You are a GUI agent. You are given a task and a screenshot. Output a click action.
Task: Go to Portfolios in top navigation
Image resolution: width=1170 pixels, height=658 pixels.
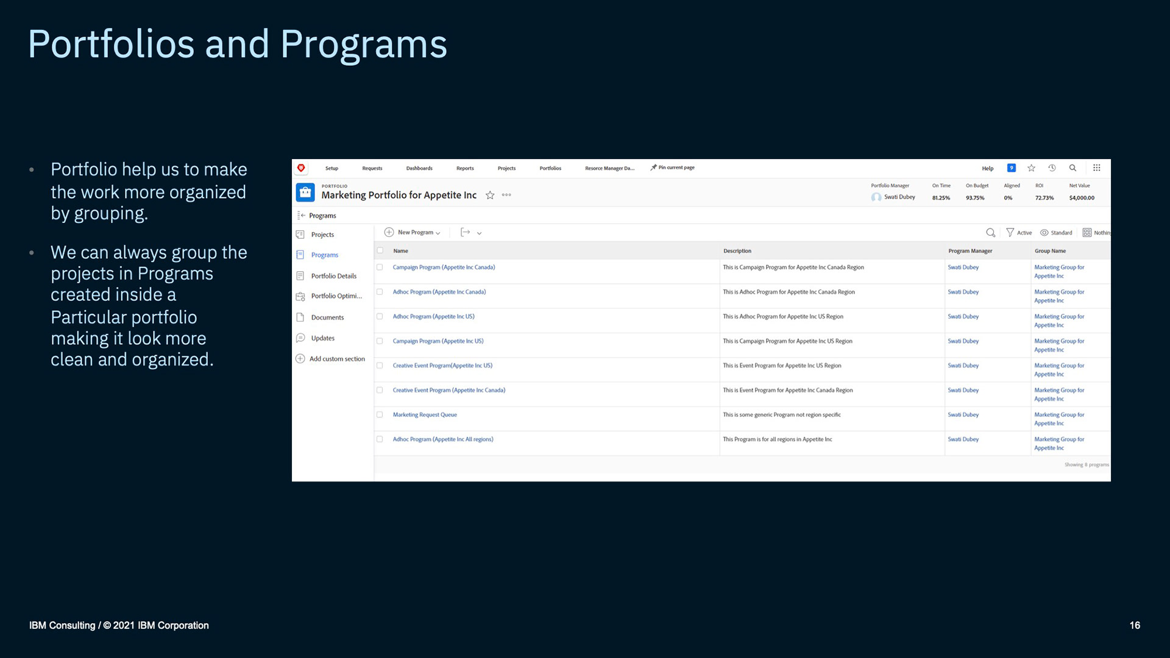(x=550, y=168)
